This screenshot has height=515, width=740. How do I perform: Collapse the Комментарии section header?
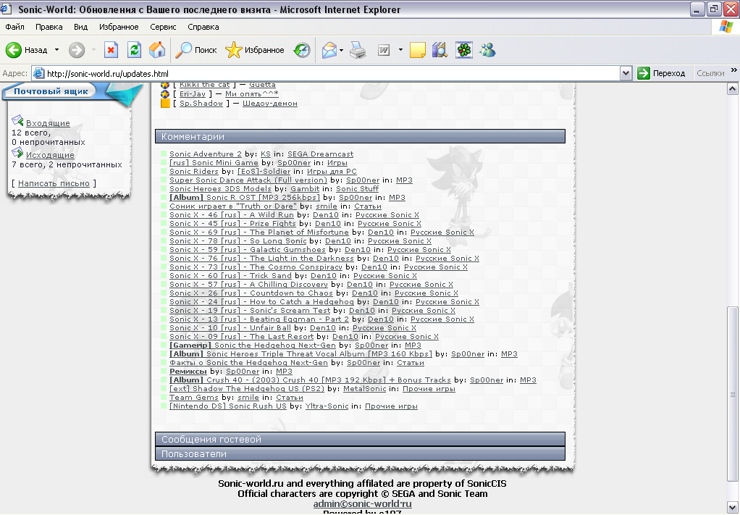coord(360,137)
